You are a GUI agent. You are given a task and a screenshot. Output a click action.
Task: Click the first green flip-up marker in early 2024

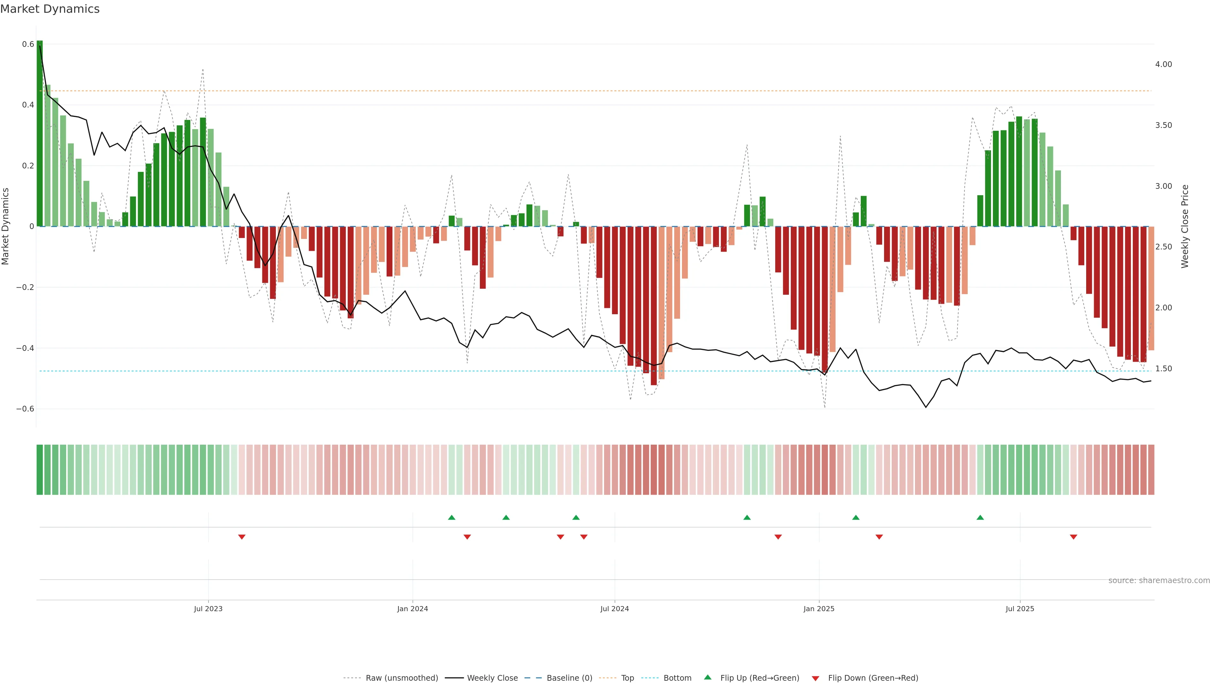click(x=452, y=517)
